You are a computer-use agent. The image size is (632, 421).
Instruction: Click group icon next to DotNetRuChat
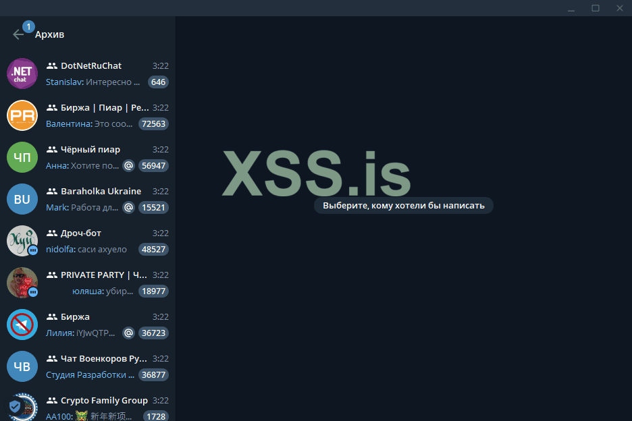click(x=51, y=65)
